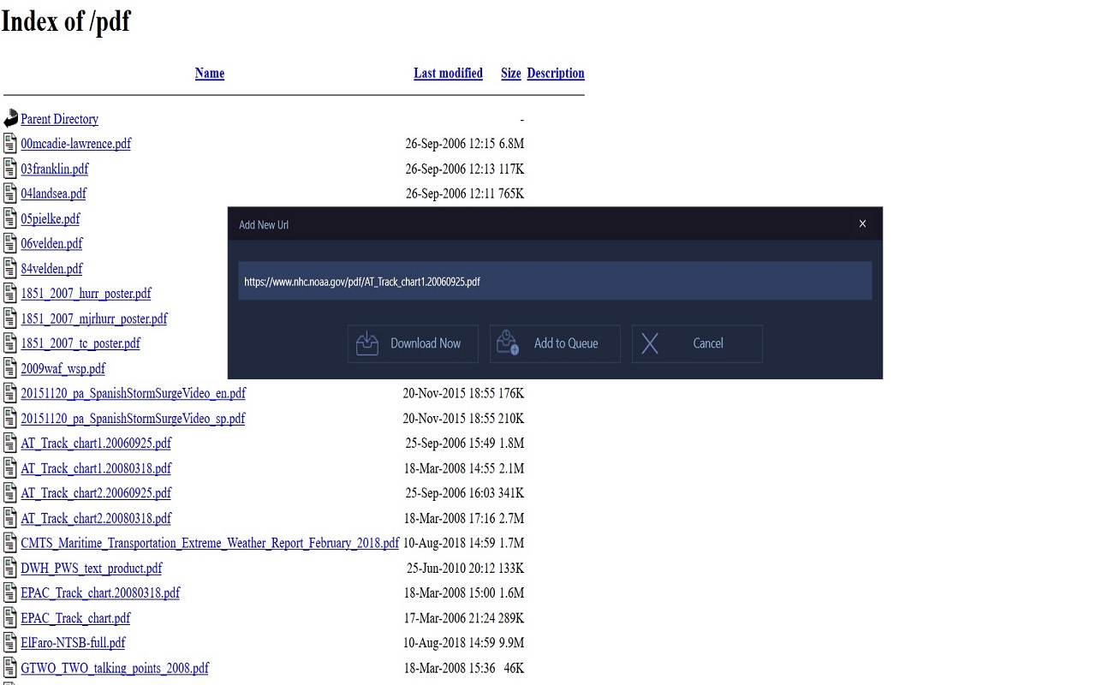Click the Parent Directory back-arrow icon
The height and width of the screenshot is (685, 1096).
10,119
